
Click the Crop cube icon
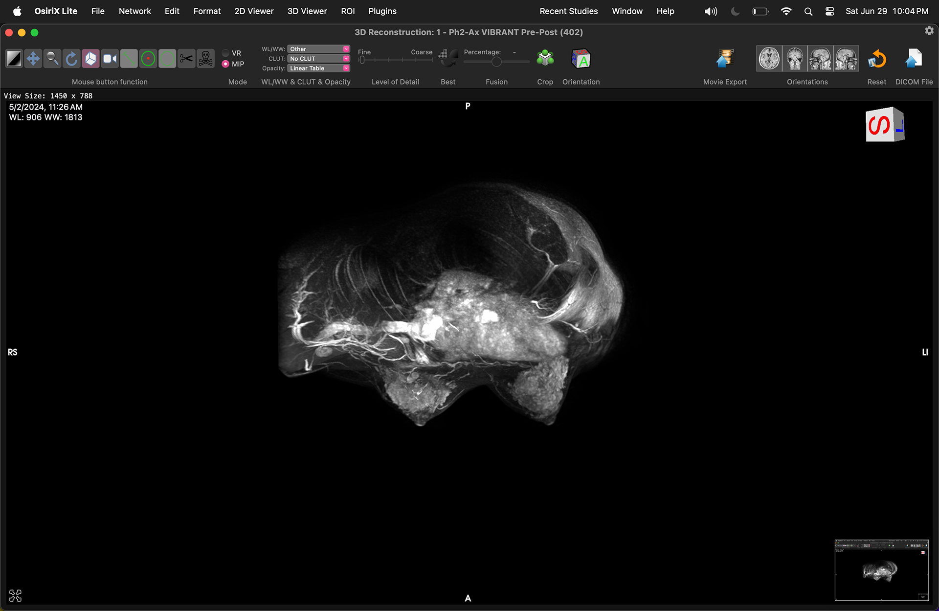coord(545,59)
